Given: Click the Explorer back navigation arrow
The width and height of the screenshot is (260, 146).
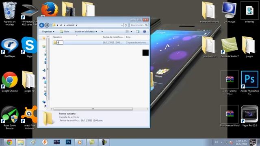Looking at the screenshot, I should (41, 25).
